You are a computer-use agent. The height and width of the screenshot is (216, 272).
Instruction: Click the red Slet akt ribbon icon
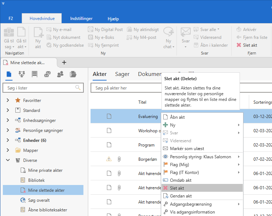point(239,45)
